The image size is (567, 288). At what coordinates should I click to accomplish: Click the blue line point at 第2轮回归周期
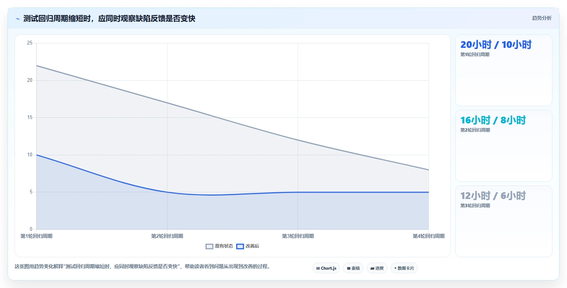167,192
